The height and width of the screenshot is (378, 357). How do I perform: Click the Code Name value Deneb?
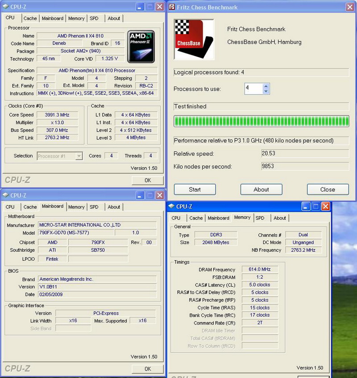coord(59,43)
